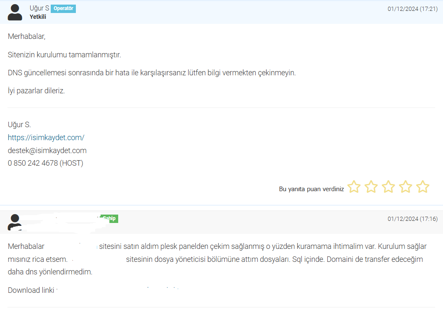
Task: Click the Sitenizin kurulumu tamamlanmıştır message
Action: tap(65, 55)
